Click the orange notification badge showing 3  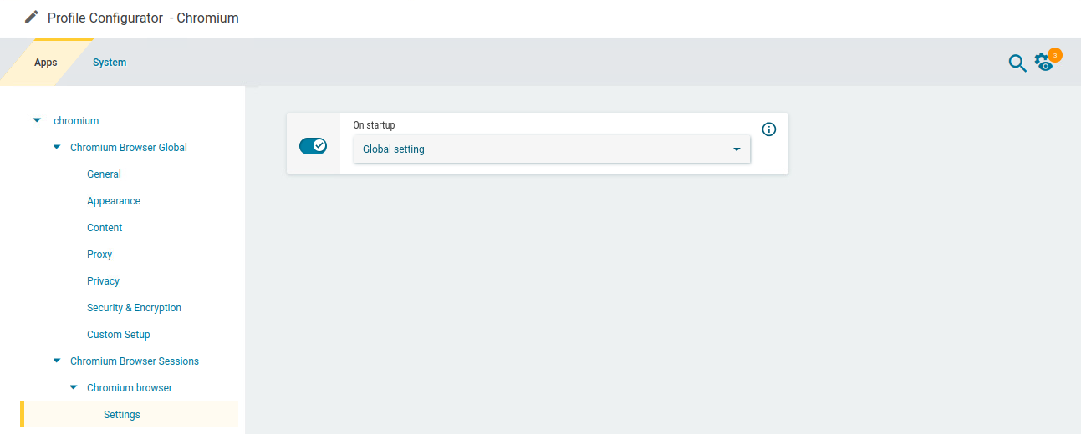pyautogui.click(x=1055, y=55)
